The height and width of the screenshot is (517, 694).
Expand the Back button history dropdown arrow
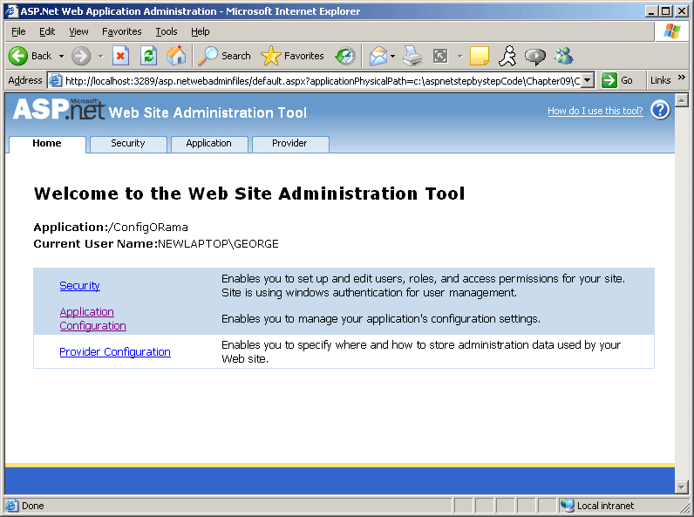61,56
